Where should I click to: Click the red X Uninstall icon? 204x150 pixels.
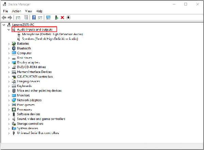pyautogui.click(x=63, y=17)
